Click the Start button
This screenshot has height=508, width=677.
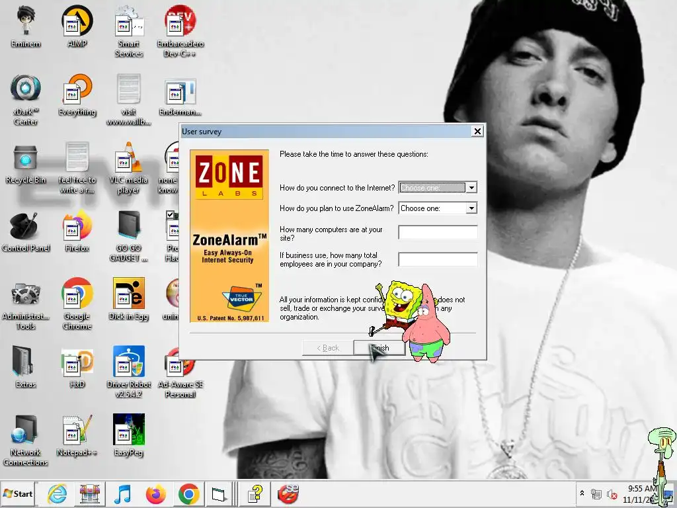[x=18, y=493]
